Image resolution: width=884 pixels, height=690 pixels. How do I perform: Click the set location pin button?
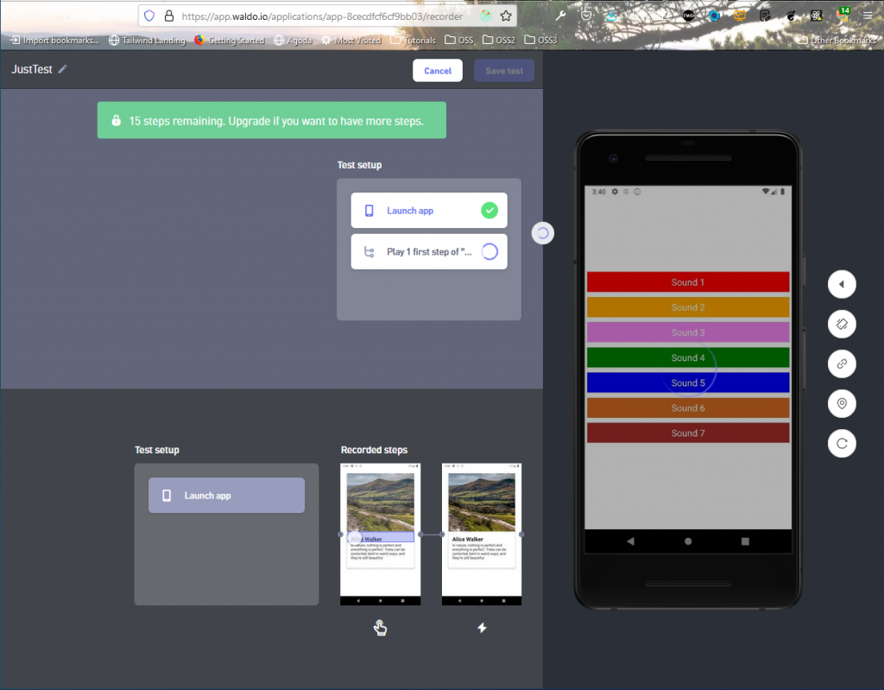[x=842, y=403]
